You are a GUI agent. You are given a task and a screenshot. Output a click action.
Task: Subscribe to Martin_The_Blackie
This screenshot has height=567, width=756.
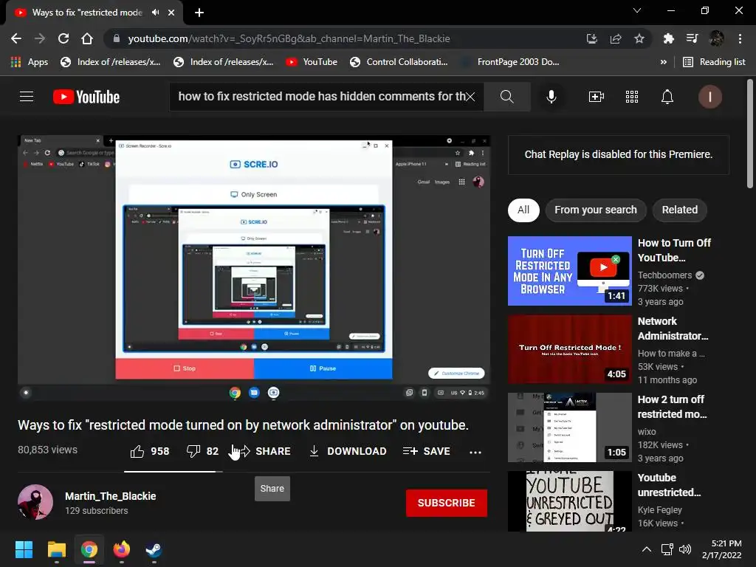[x=447, y=503]
